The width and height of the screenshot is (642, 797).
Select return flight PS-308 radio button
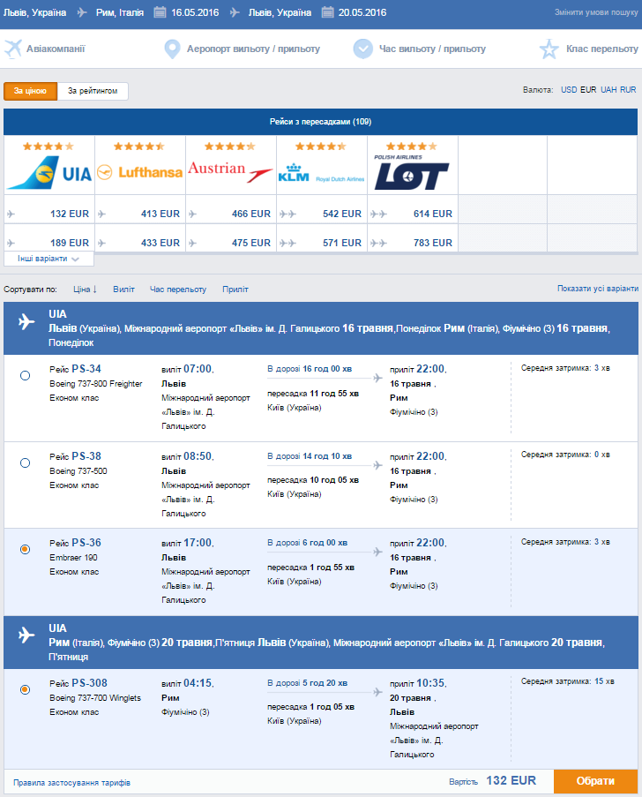[25, 689]
